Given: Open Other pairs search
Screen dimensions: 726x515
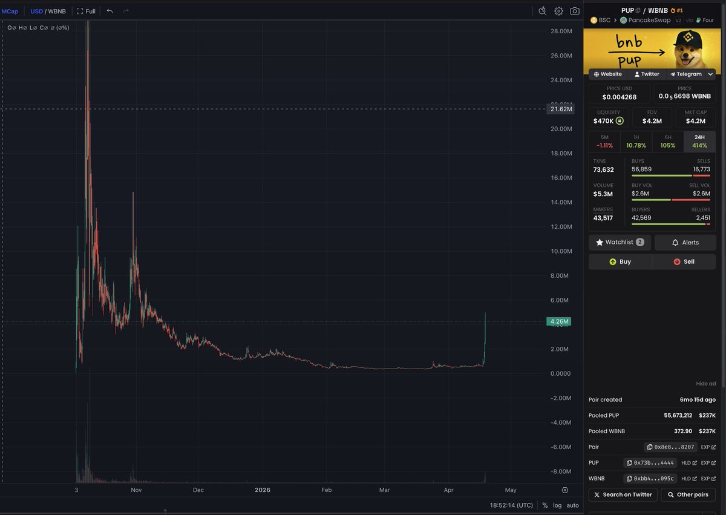Looking at the screenshot, I should pyautogui.click(x=688, y=494).
